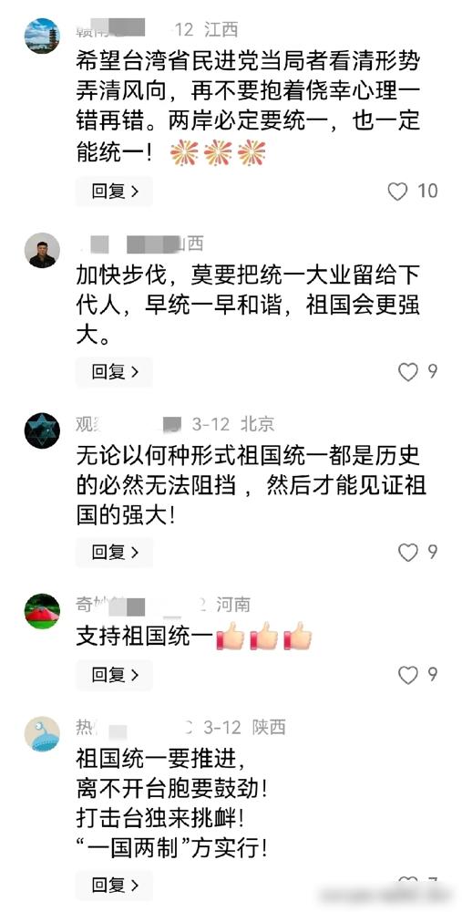462x912 pixels.
Task: Like the Jiangxi comment with 10 likes
Action: [397, 192]
